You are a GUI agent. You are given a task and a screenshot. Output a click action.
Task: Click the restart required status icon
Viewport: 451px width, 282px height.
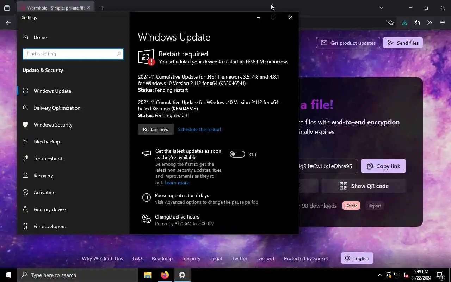click(146, 57)
